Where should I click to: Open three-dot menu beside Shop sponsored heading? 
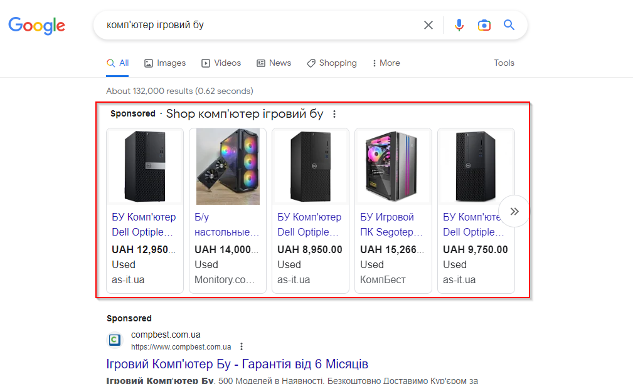pyautogui.click(x=334, y=114)
